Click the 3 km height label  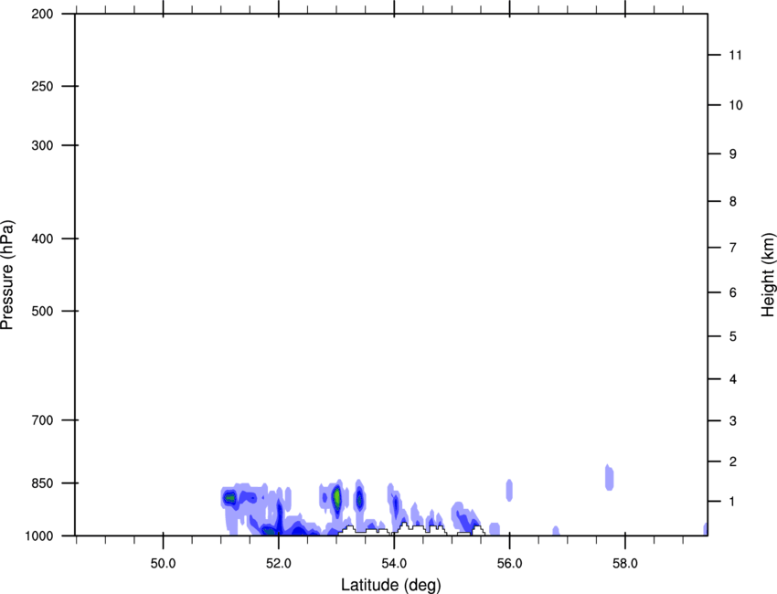click(733, 421)
